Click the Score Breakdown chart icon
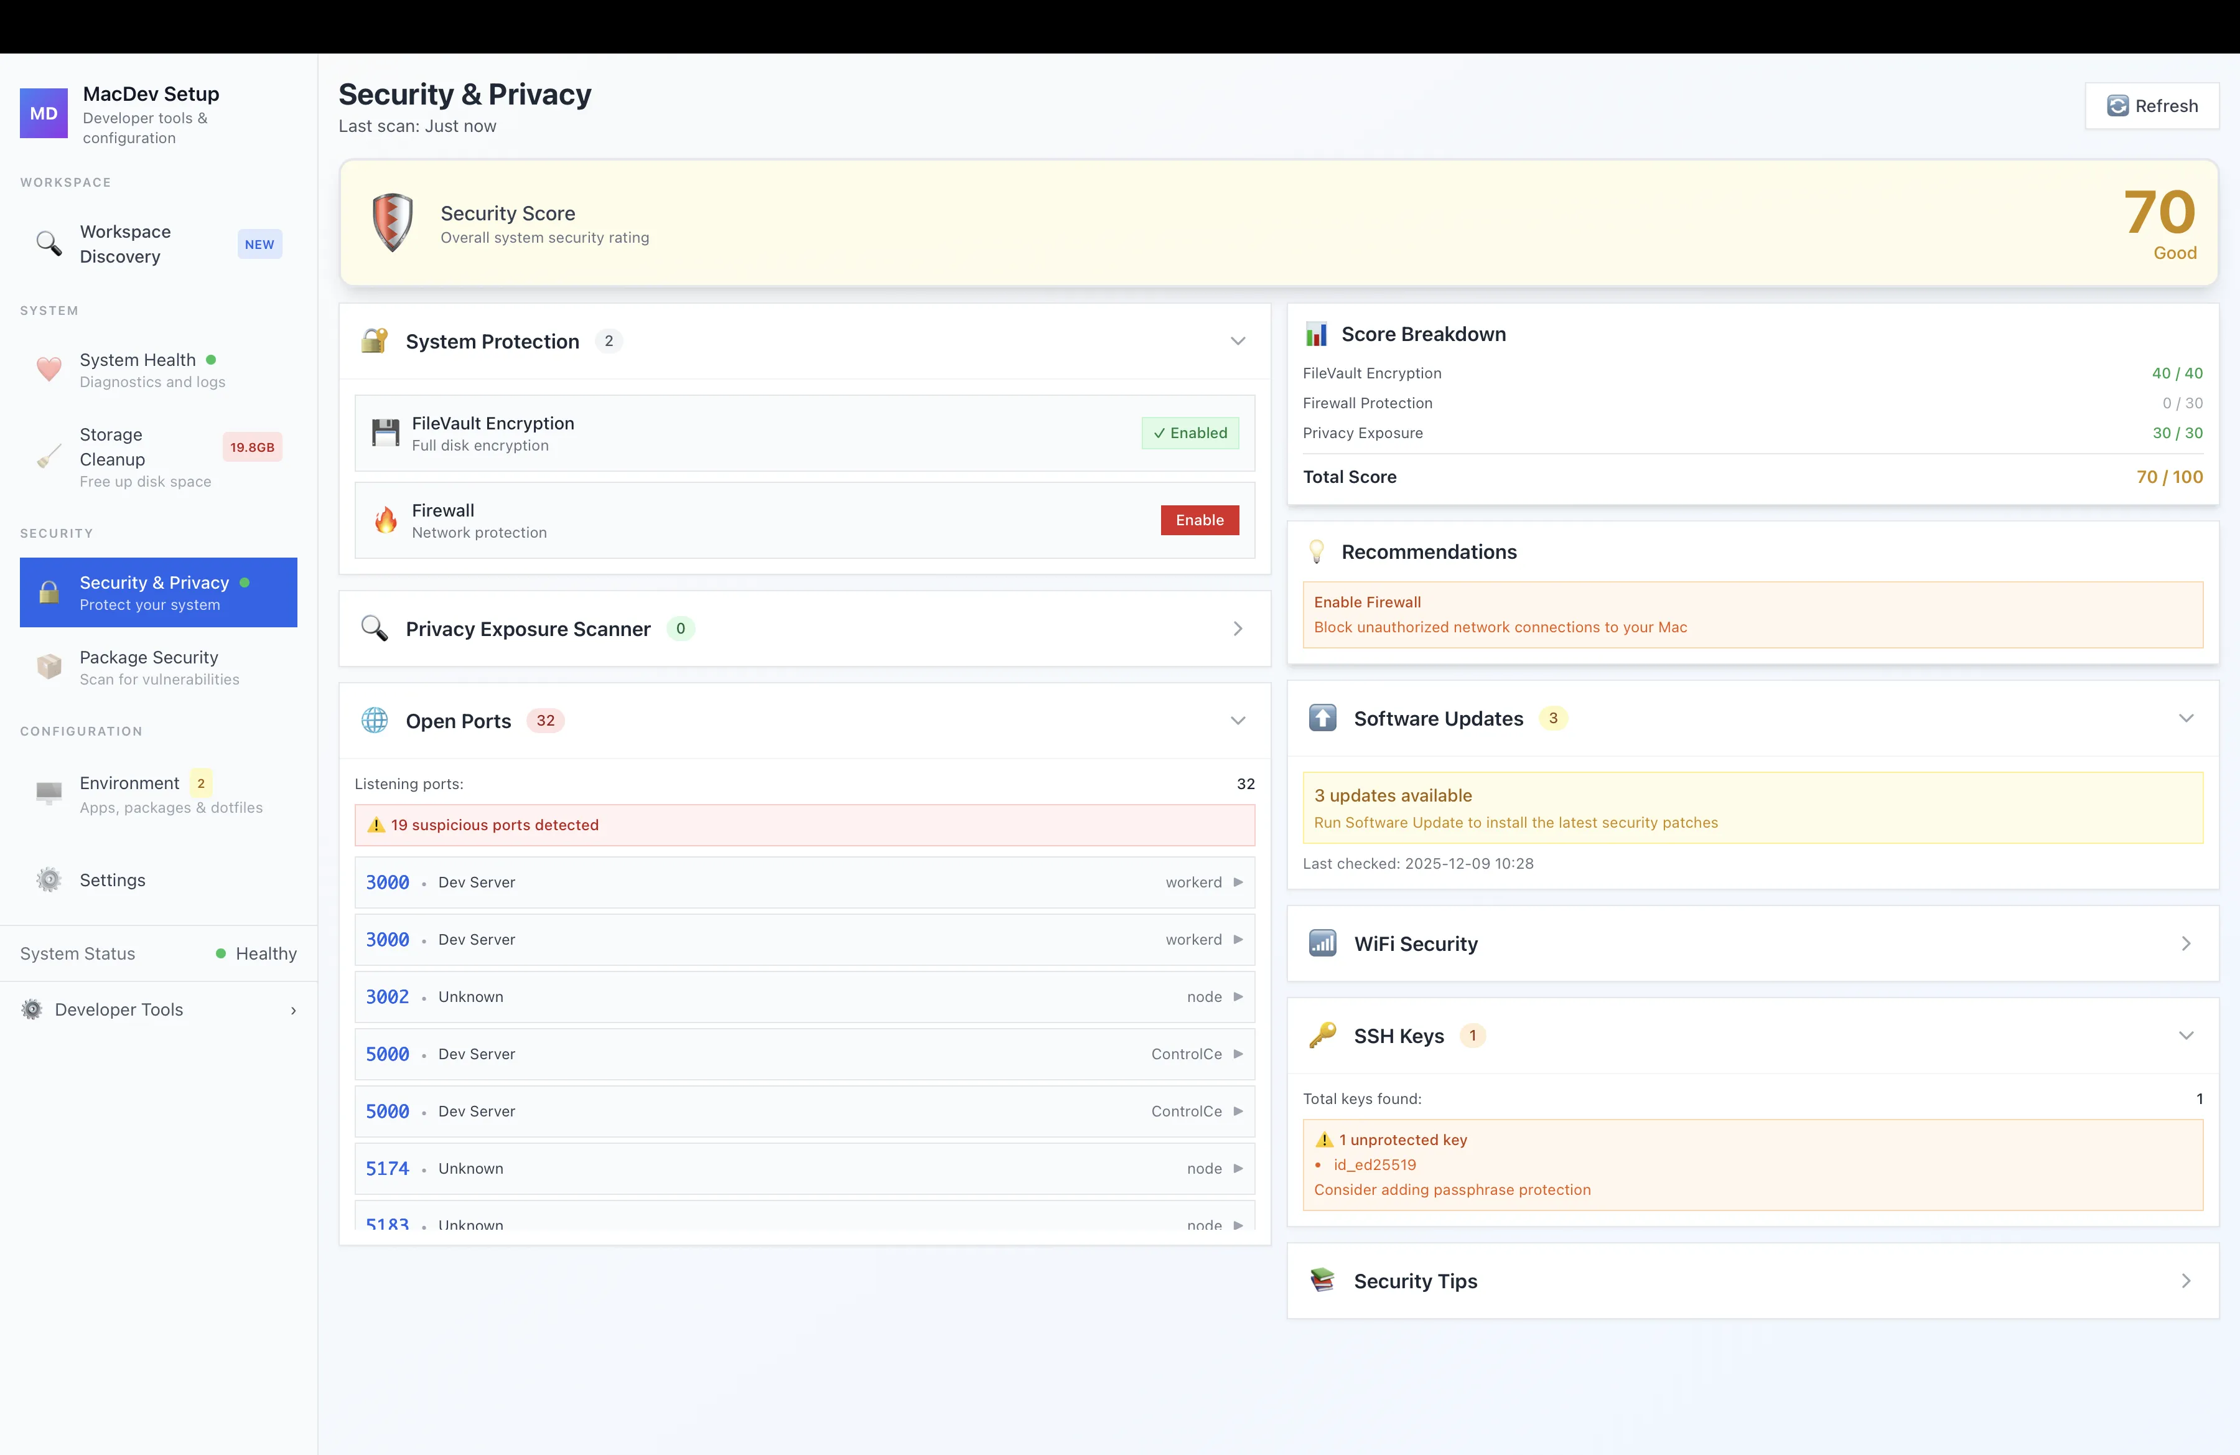The image size is (2240, 1455). click(x=1317, y=334)
